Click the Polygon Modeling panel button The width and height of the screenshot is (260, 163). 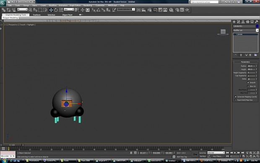coord(10,18)
